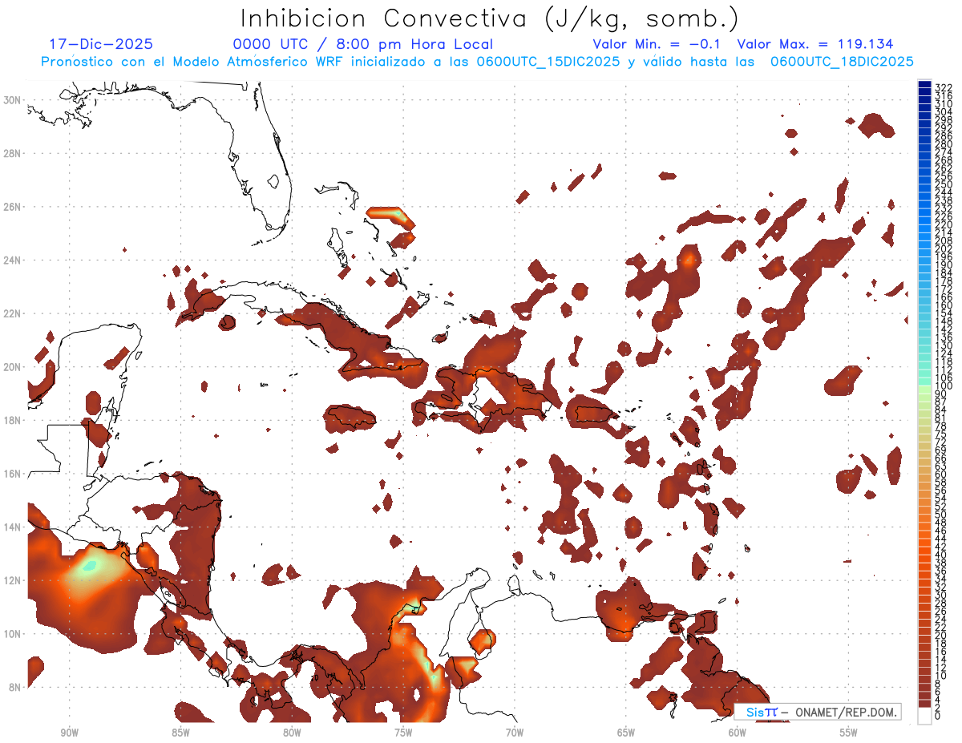This screenshot has width=962, height=743.
Task: Click the colorbar value label '20'
Action: click(940, 635)
